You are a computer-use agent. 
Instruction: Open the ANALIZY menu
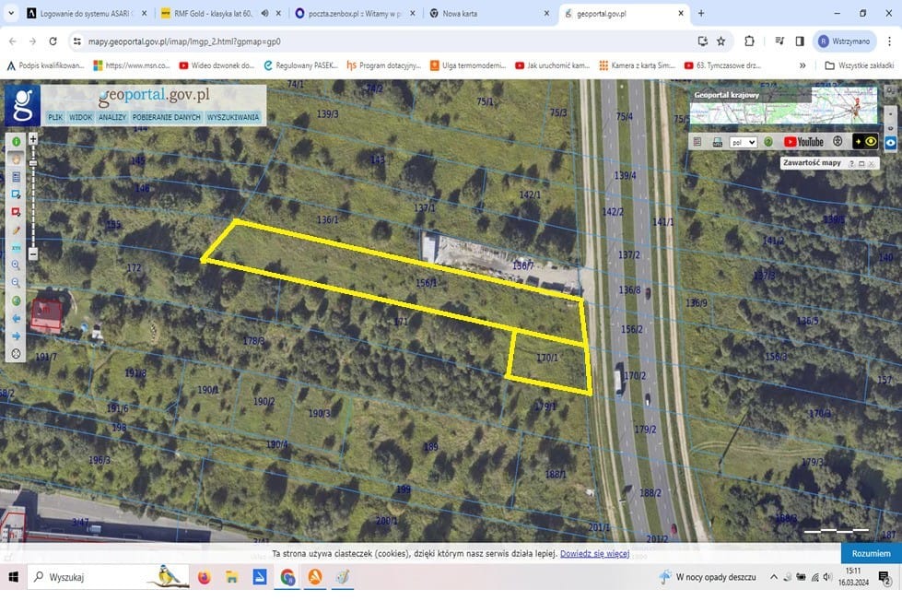[112, 118]
